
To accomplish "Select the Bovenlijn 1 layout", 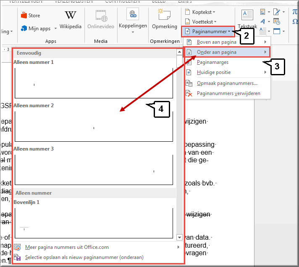I will (x=94, y=219).
